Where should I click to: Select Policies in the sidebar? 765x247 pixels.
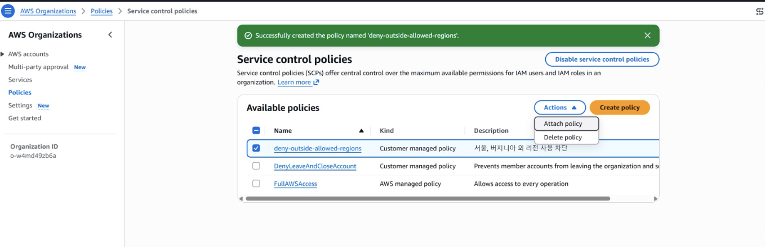coord(20,93)
